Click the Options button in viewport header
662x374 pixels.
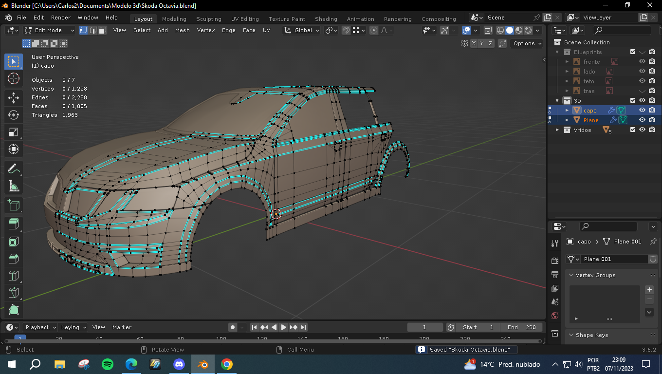pyautogui.click(x=527, y=43)
